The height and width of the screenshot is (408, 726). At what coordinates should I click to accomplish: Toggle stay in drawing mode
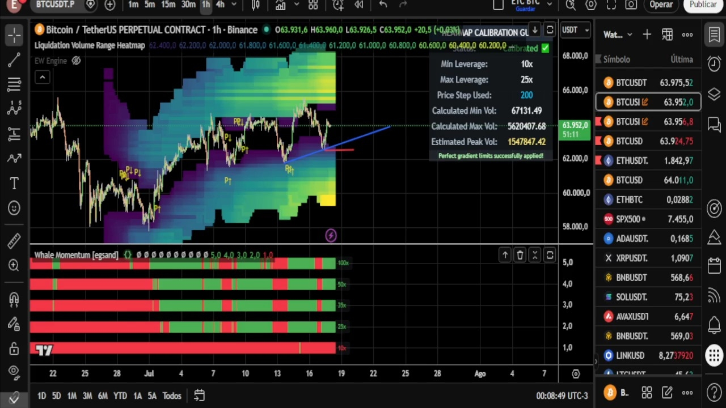click(x=14, y=324)
